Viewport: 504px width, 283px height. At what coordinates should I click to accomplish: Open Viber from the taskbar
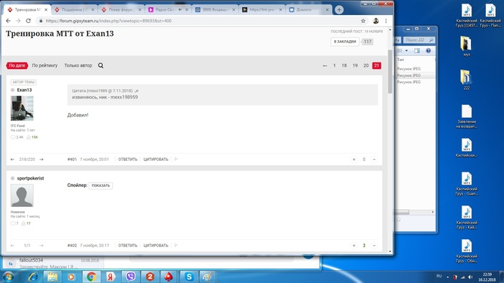click(130, 277)
